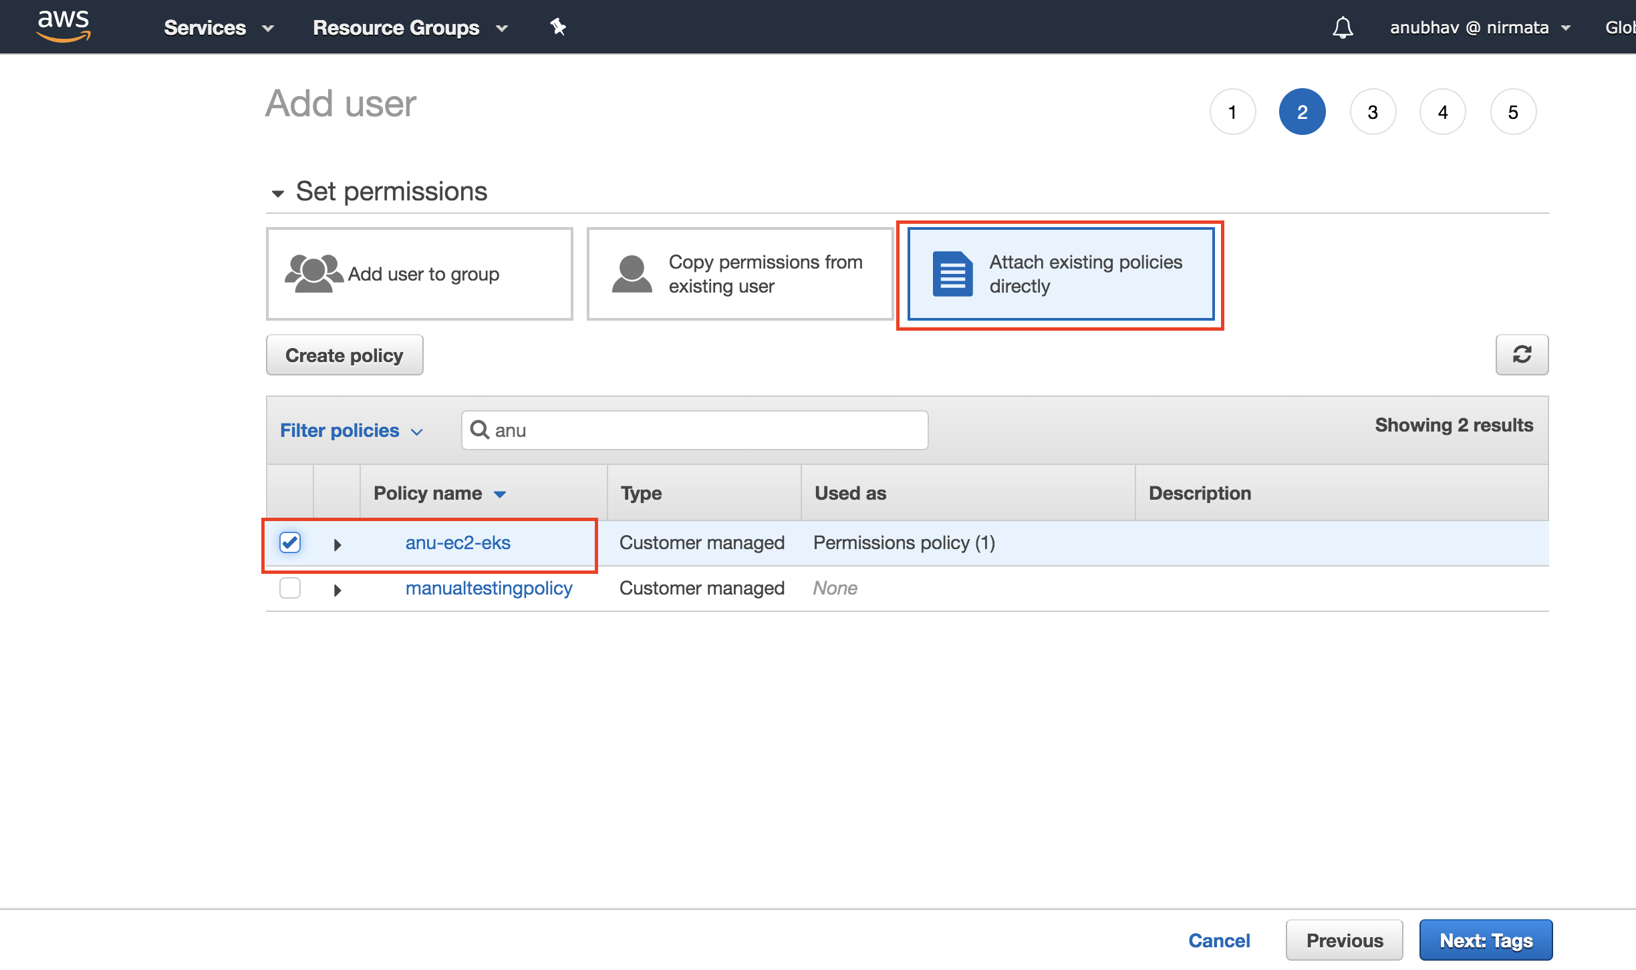This screenshot has width=1636, height=970.
Task: Click the group users icon in Add user to group
Action: (313, 273)
